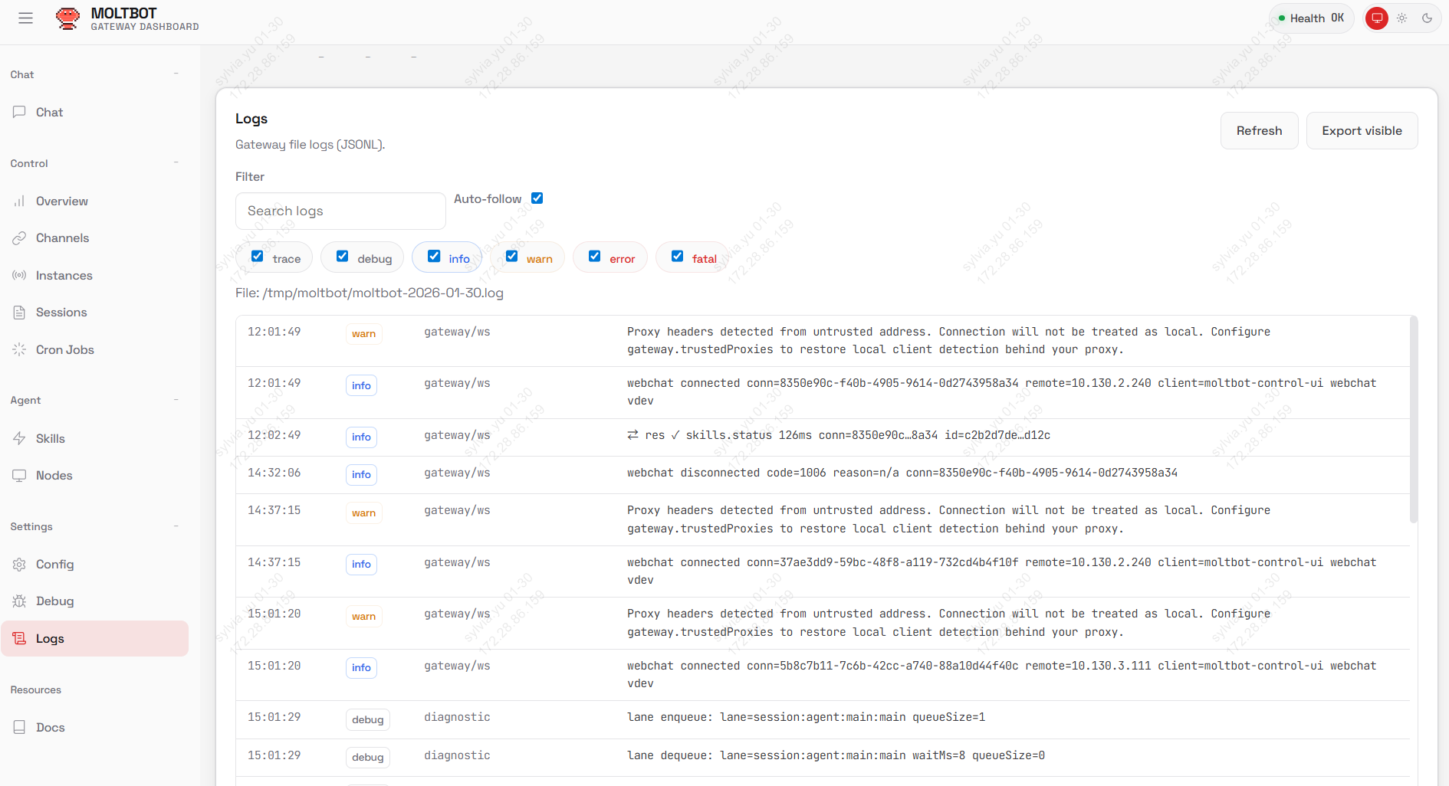Go to Cron Jobs page
This screenshot has width=1449, height=786.
click(x=64, y=350)
